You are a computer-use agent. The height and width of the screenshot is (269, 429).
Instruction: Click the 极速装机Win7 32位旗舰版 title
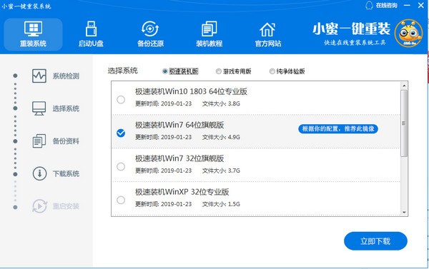(x=179, y=158)
